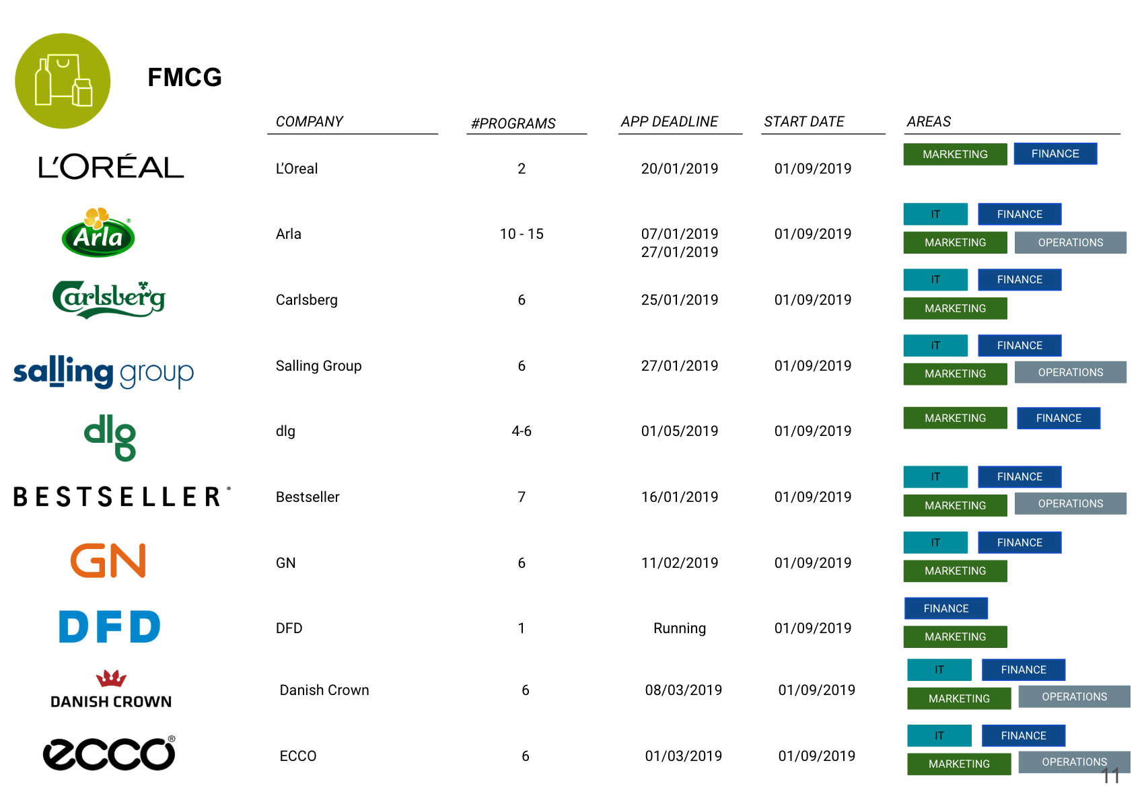Click deadline '16/01/2019'

(x=680, y=497)
